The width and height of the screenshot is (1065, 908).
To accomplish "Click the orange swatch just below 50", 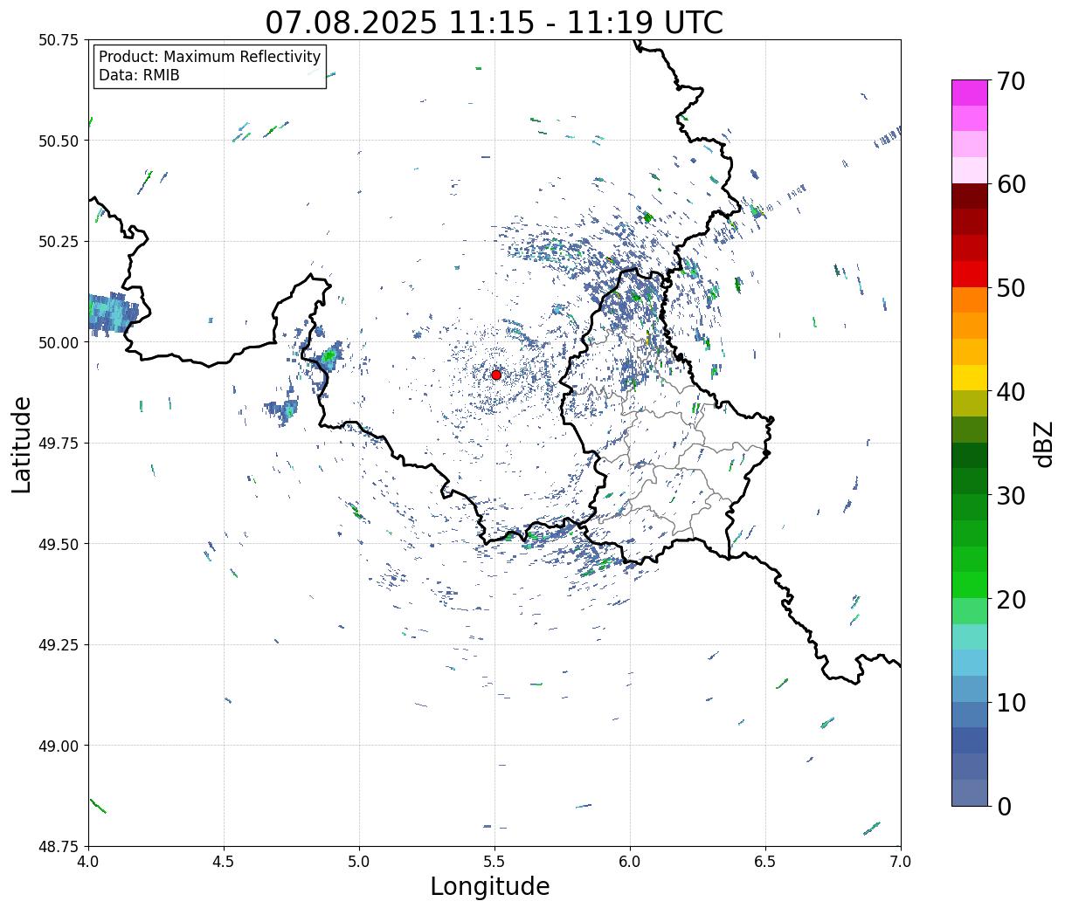I will pos(970,299).
